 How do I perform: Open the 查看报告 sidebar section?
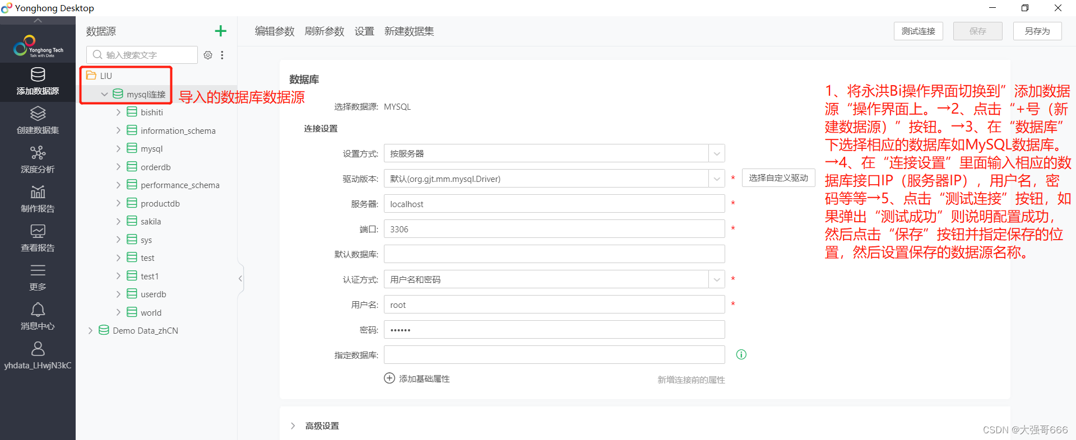tap(38, 238)
